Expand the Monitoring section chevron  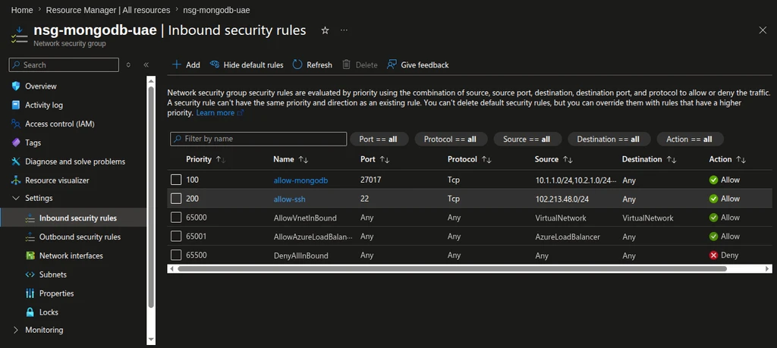tap(15, 330)
